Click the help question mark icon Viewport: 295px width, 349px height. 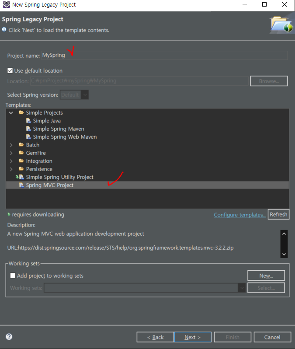[x=9, y=337]
